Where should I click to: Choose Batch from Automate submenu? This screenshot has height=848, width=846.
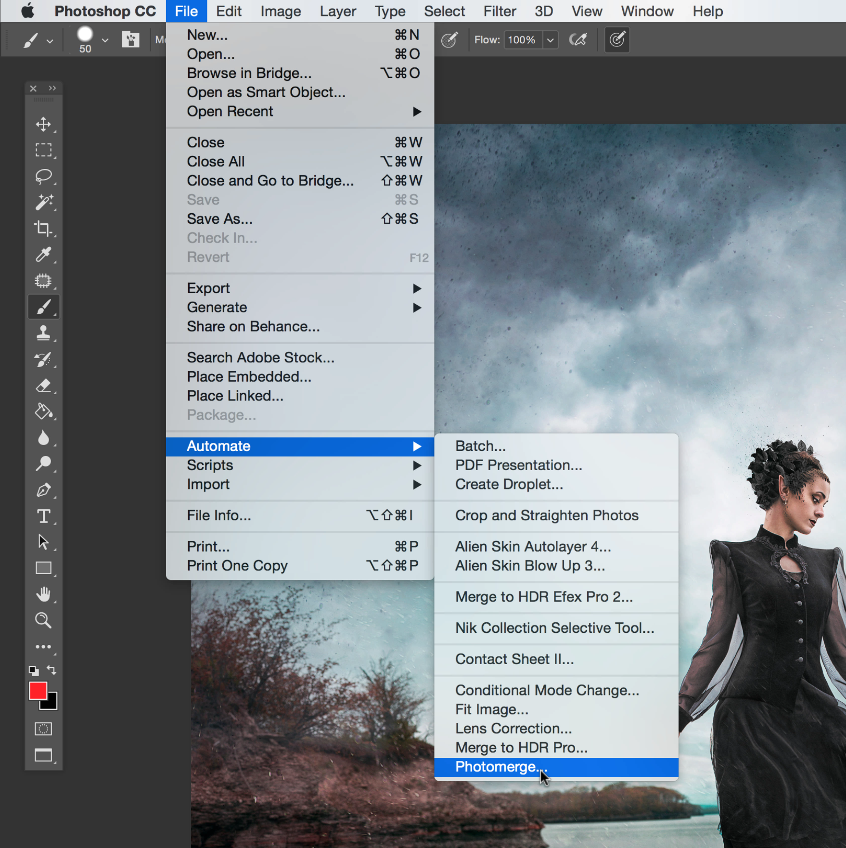pyautogui.click(x=556, y=446)
